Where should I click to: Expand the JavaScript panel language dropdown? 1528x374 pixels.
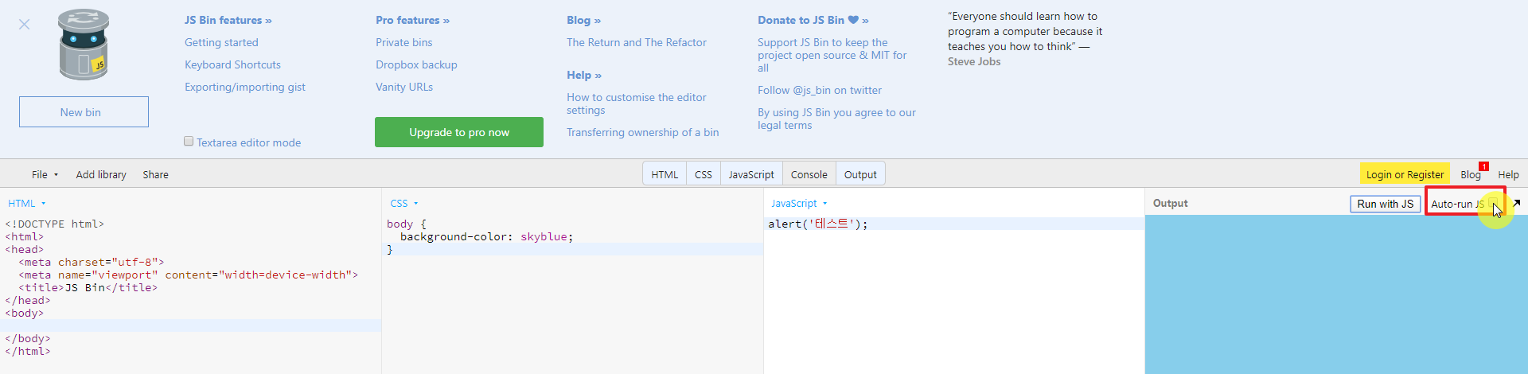tap(799, 204)
